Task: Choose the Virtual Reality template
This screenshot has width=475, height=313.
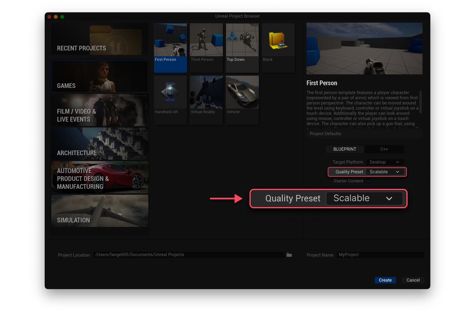Action: coord(206,100)
